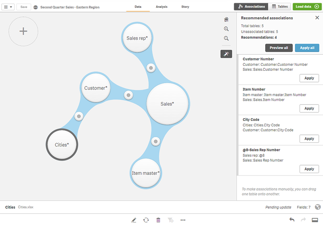Switch to the Analysis tab
The height and width of the screenshot is (226, 323).
[x=161, y=7]
